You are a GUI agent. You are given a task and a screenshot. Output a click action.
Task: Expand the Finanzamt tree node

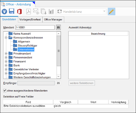pyautogui.click(x=6, y=62)
